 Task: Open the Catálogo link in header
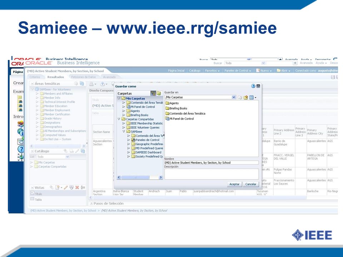195,71
